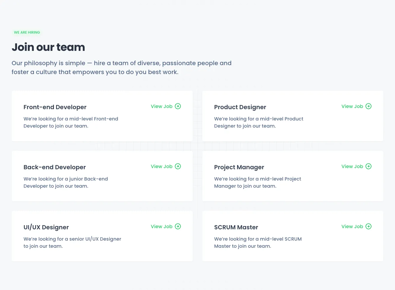Viewport: 395px width, 290px height.
Task: Click arrow icon for Front-end Developer job
Action: pyautogui.click(x=178, y=106)
